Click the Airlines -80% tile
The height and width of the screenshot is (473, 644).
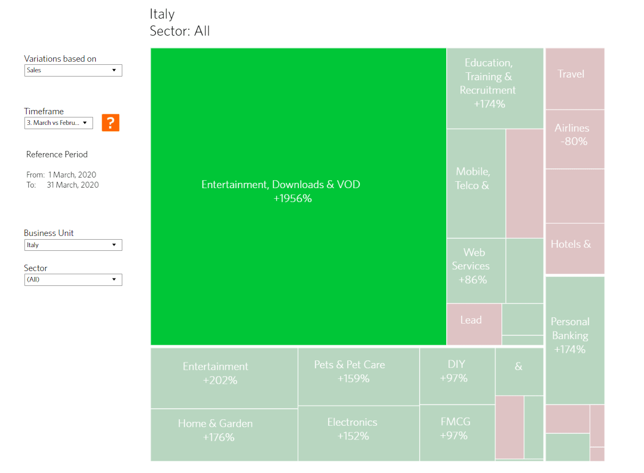[575, 139]
